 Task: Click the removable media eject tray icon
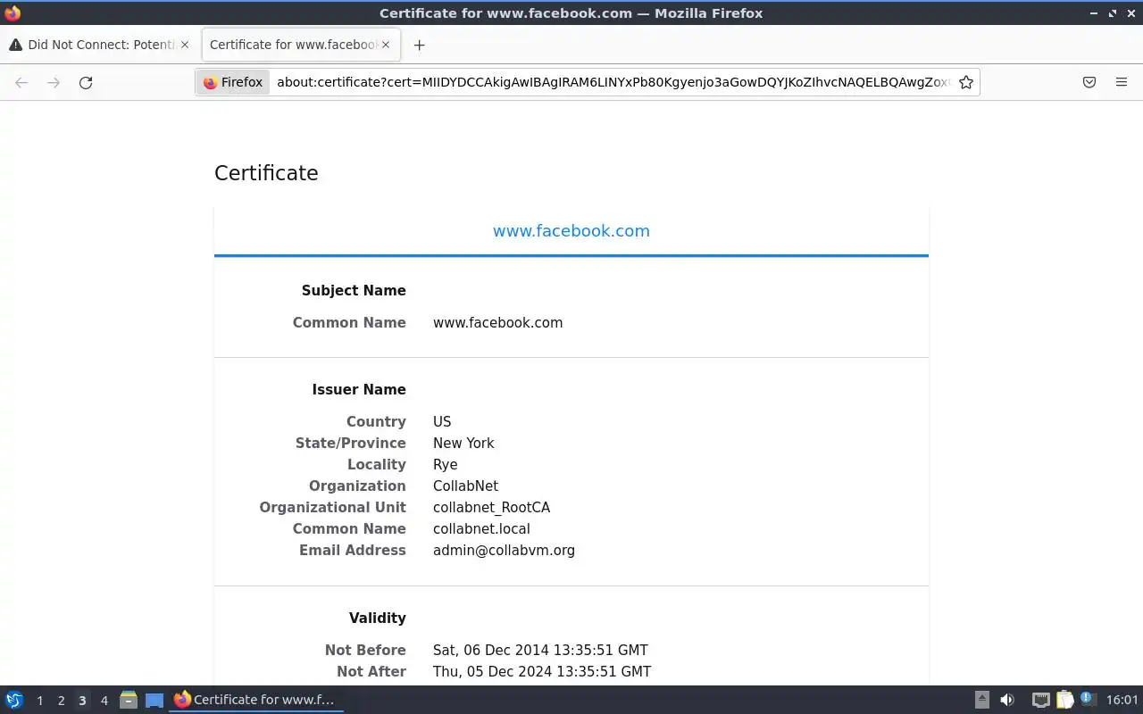pos(981,701)
